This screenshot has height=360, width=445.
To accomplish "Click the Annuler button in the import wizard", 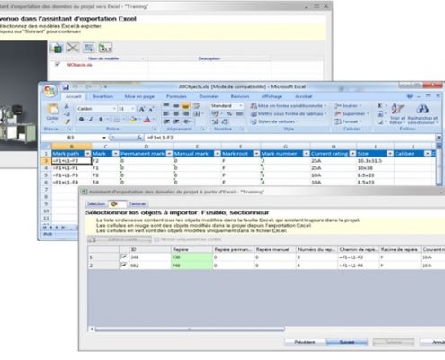I will pyautogui.click(x=433, y=342).
